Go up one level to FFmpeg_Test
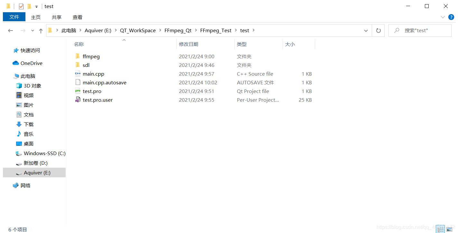 point(41,30)
